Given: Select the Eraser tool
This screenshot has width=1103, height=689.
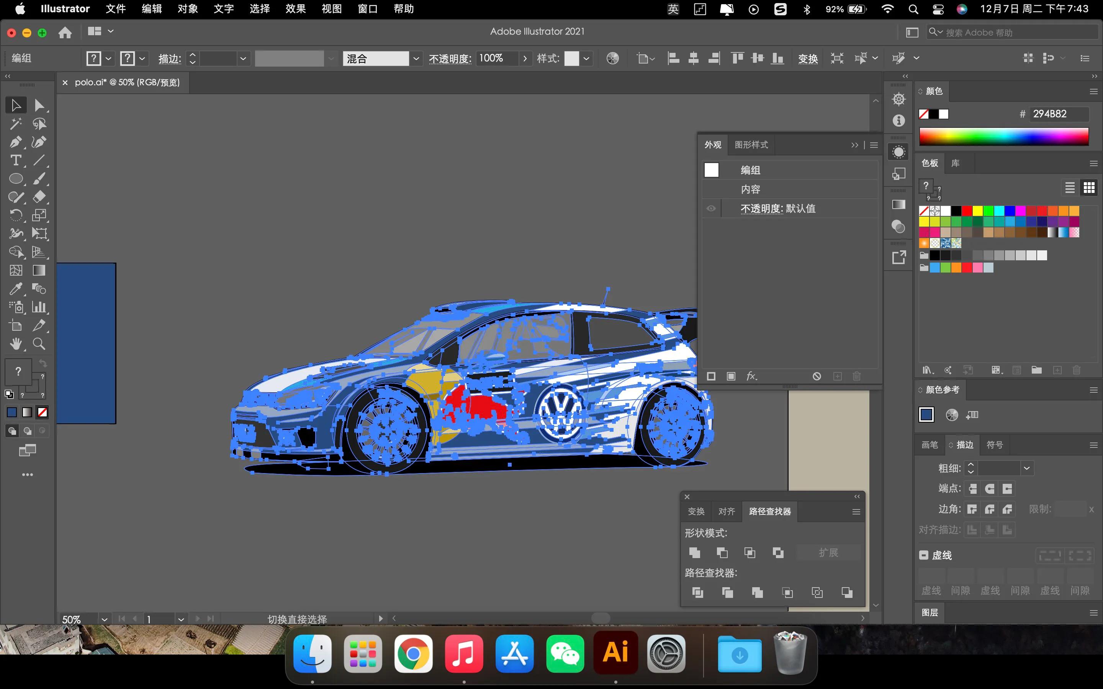Looking at the screenshot, I should (39, 197).
